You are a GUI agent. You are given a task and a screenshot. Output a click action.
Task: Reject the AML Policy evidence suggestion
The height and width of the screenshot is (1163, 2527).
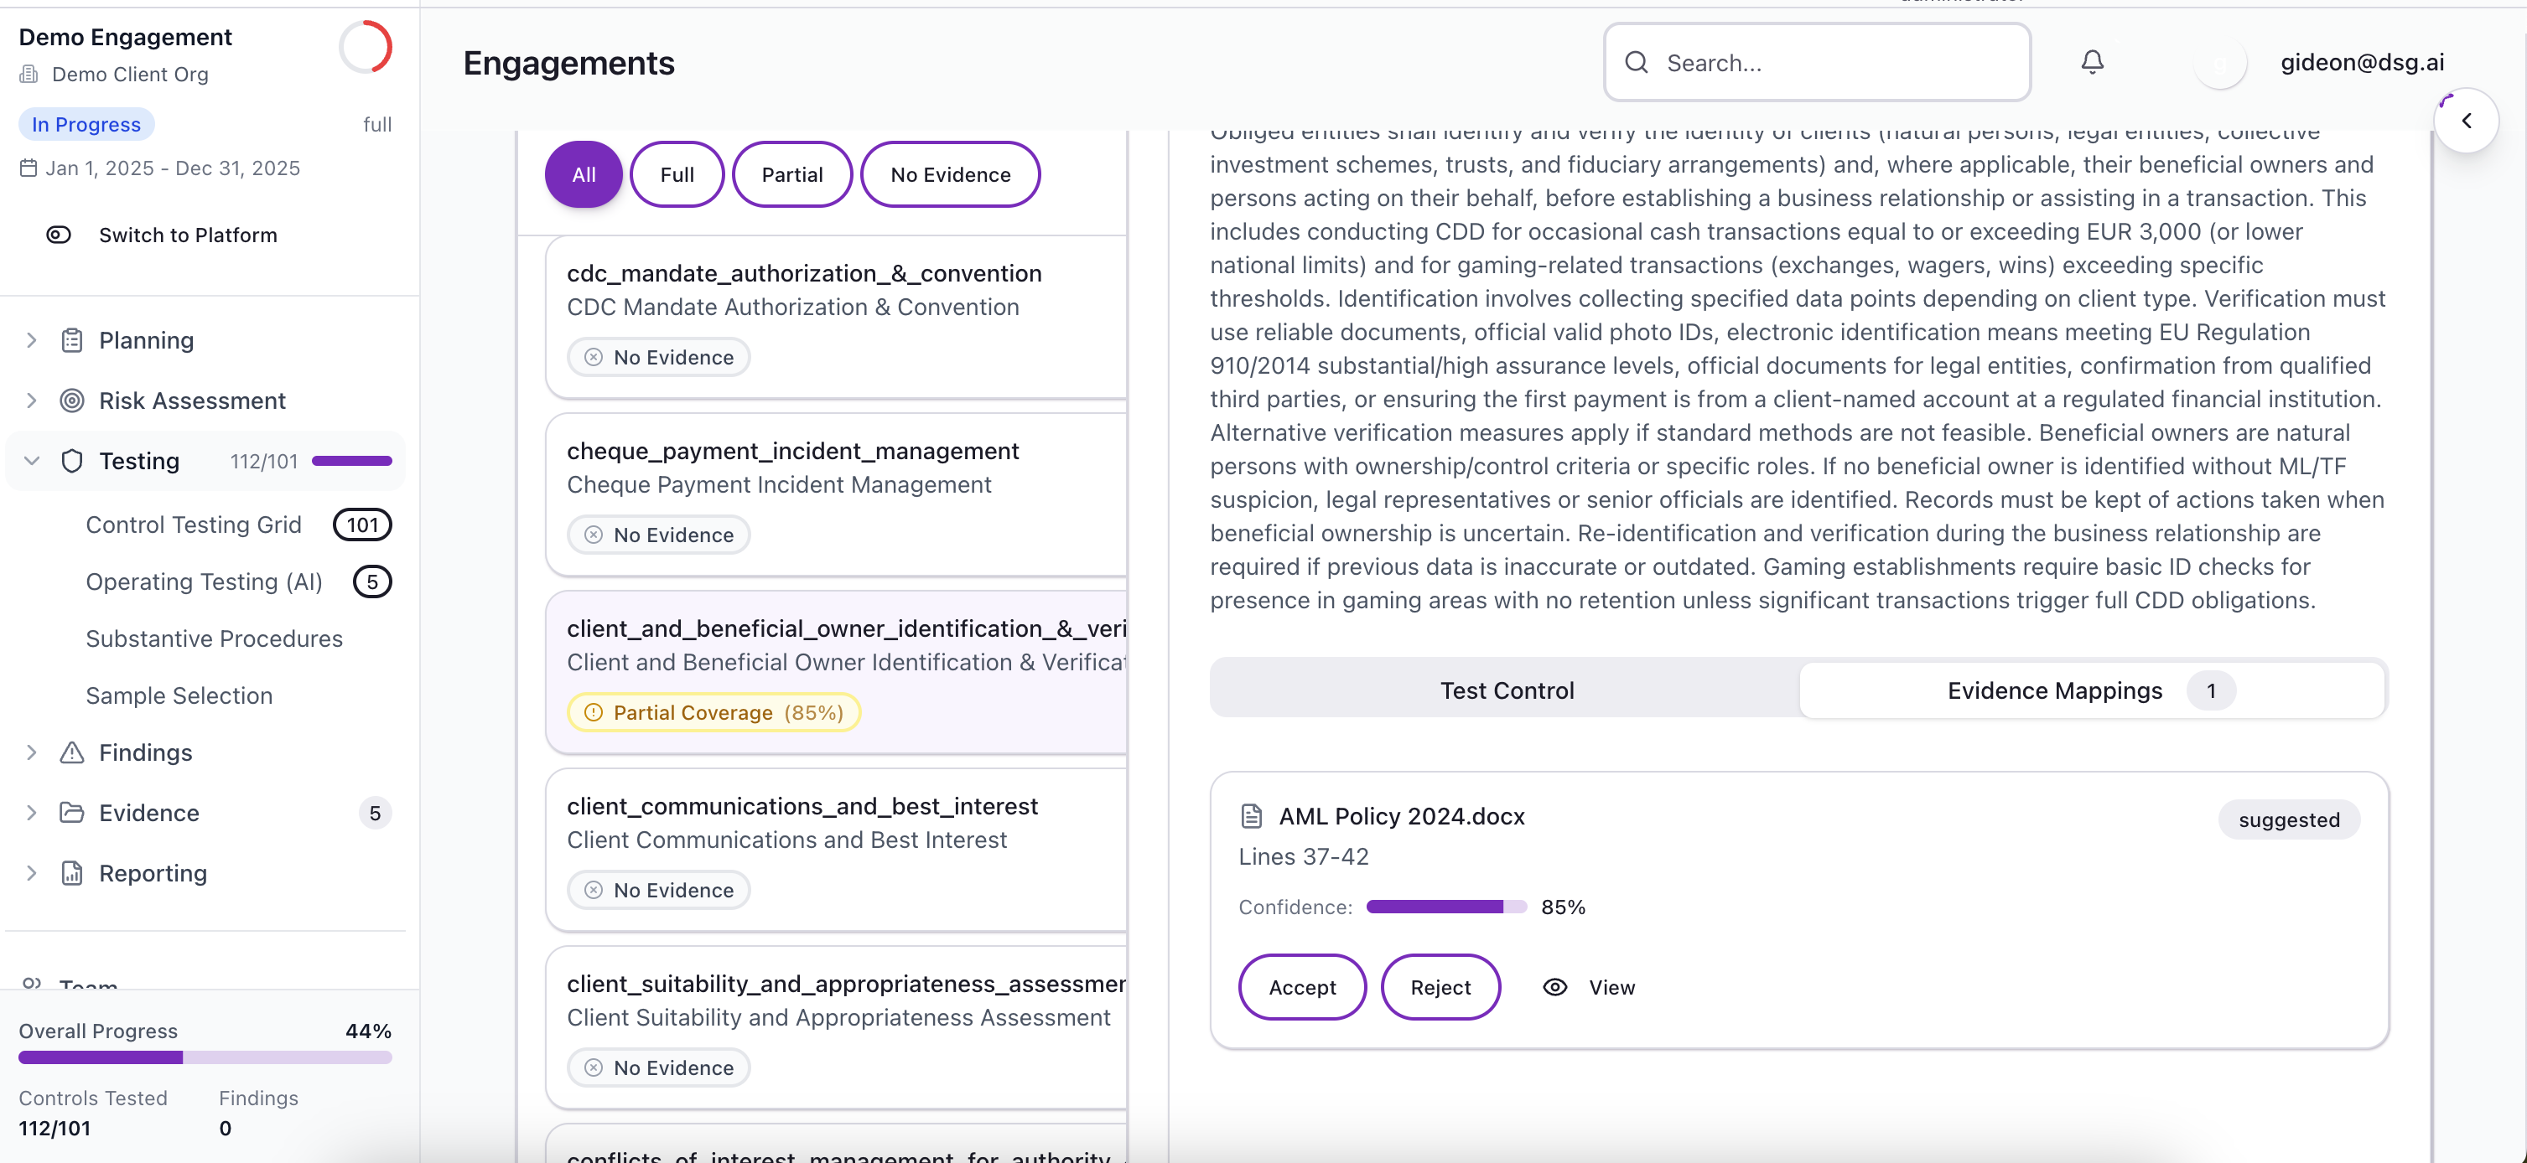[1440, 988]
